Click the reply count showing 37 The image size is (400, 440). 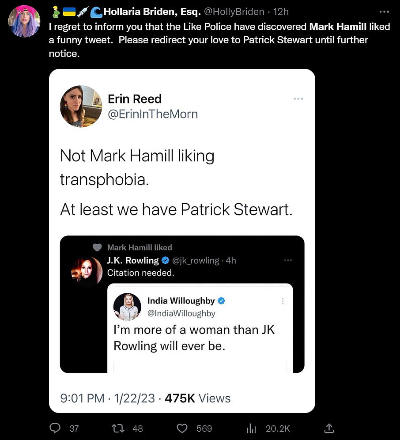tap(75, 428)
